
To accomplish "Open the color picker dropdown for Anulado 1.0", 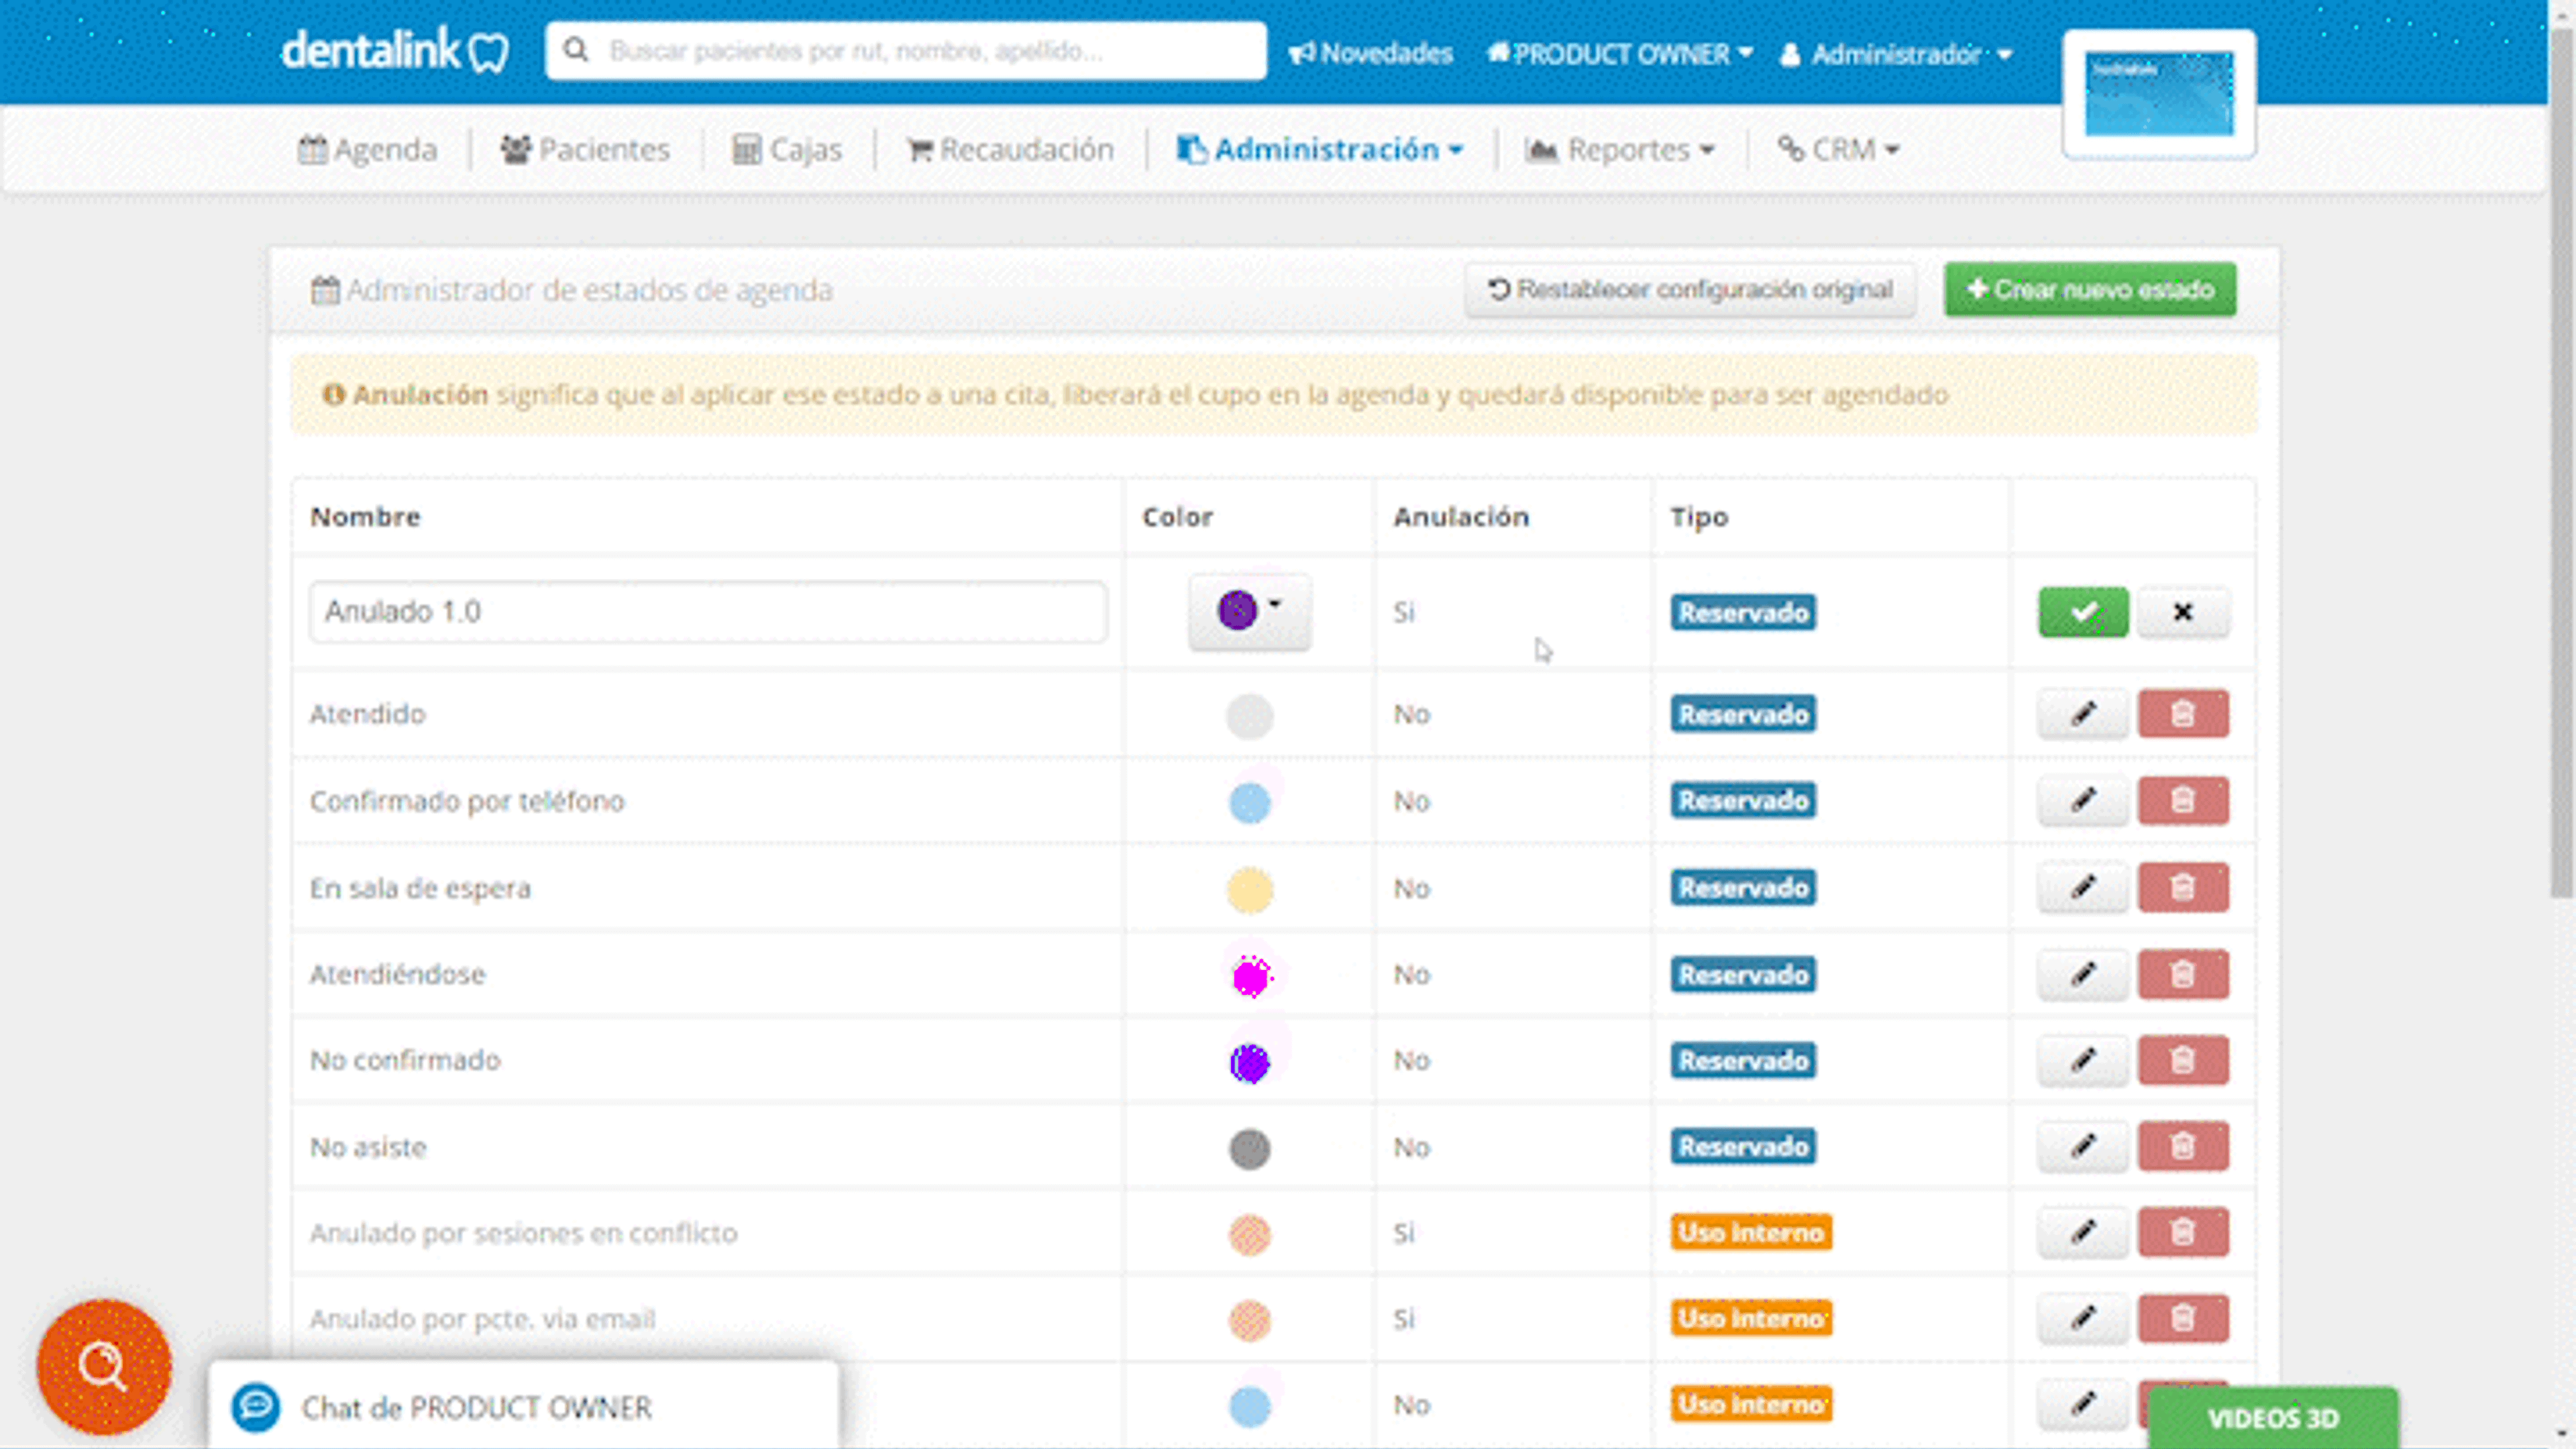I will (1249, 611).
